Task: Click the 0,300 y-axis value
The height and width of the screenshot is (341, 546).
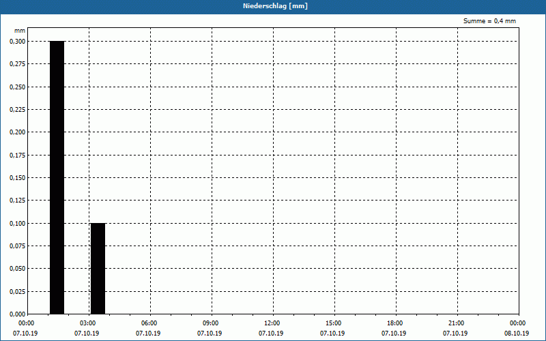Action: [17, 42]
